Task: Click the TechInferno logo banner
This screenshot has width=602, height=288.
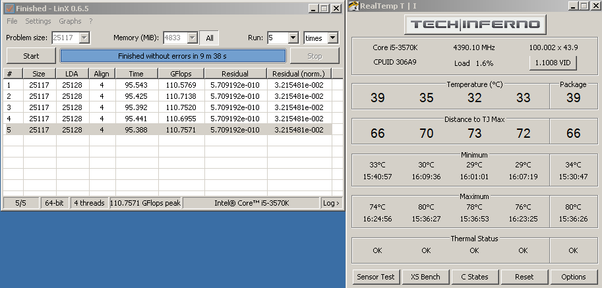Action: coord(475,24)
